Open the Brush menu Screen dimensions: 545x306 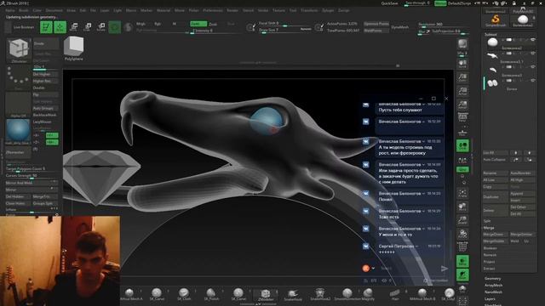click(x=24, y=10)
